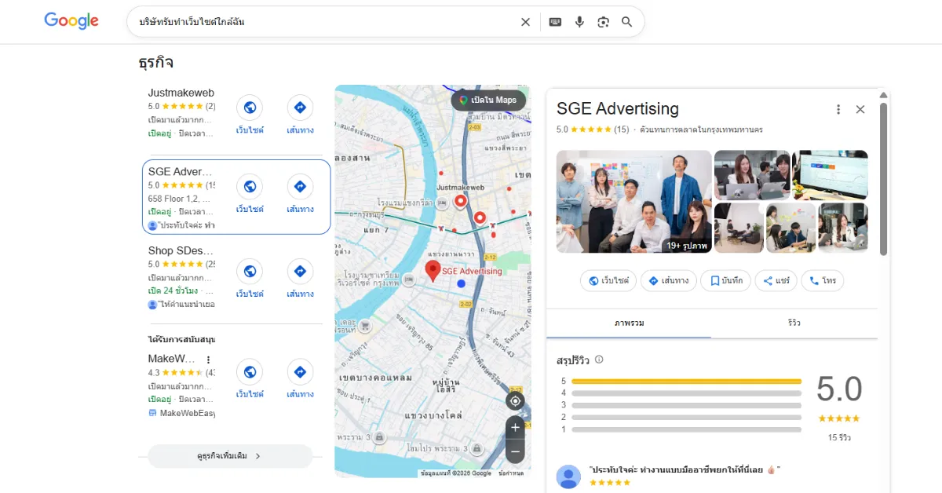Open Justmakeweb website globe icon
942x493 pixels.
coord(250,108)
